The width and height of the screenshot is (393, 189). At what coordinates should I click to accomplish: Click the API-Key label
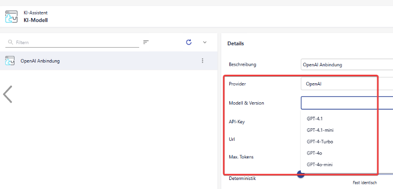pyautogui.click(x=237, y=122)
